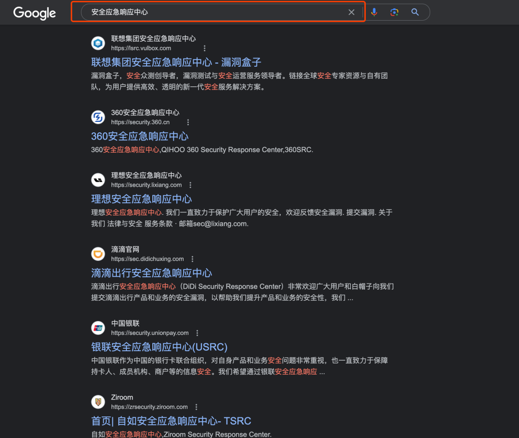Click the 滴滴 orange favicon
Image resolution: width=519 pixels, height=438 pixels.
pyautogui.click(x=98, y=254)
